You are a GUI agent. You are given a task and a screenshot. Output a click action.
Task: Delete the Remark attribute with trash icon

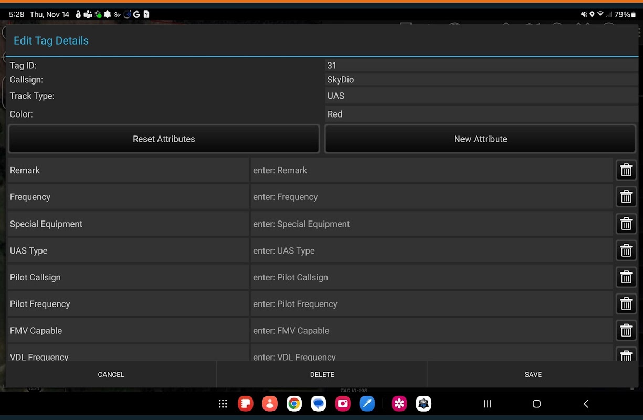(x=626, y=170)
